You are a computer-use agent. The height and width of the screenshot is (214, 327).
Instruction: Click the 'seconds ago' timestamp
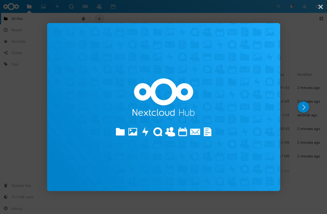(307, 115)
